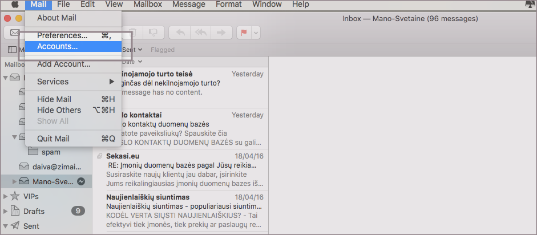Select Preferences... in the Mail menu
The width and height of the screenshot is (537, 235).
click(62, 35)
